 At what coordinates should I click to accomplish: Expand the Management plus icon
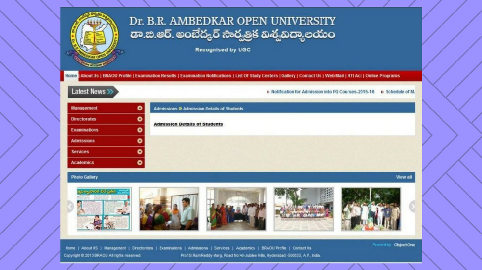140,108
